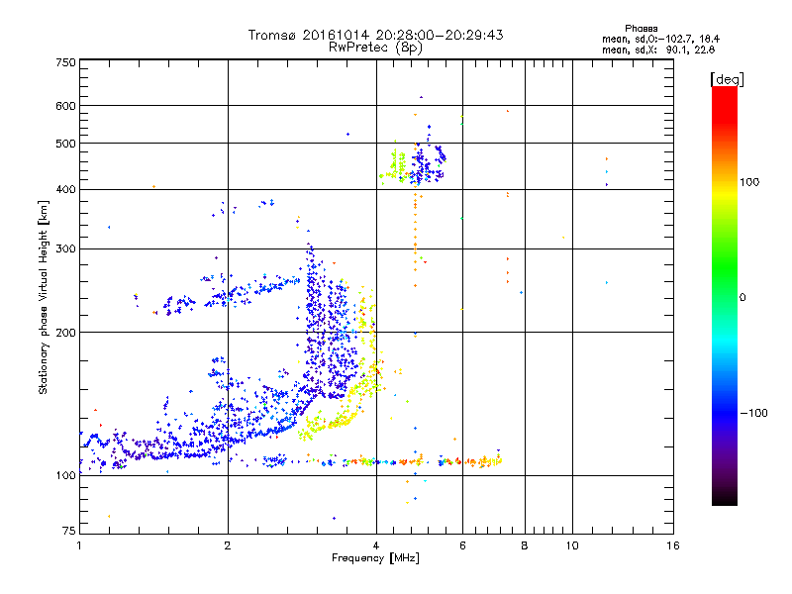Click the y-axis tick label '100' left of the plot
This screenshot has width=792, height=594.
tap(65, 476)
